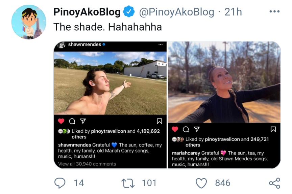Screen dimensions: 292x194
Task: Share the tweet via share icon
Action: click(x=274, y=183)
